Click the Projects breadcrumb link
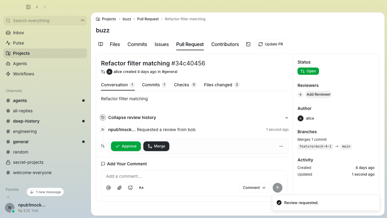Viewport: 387px width, 218px height. tap(109, 19)
